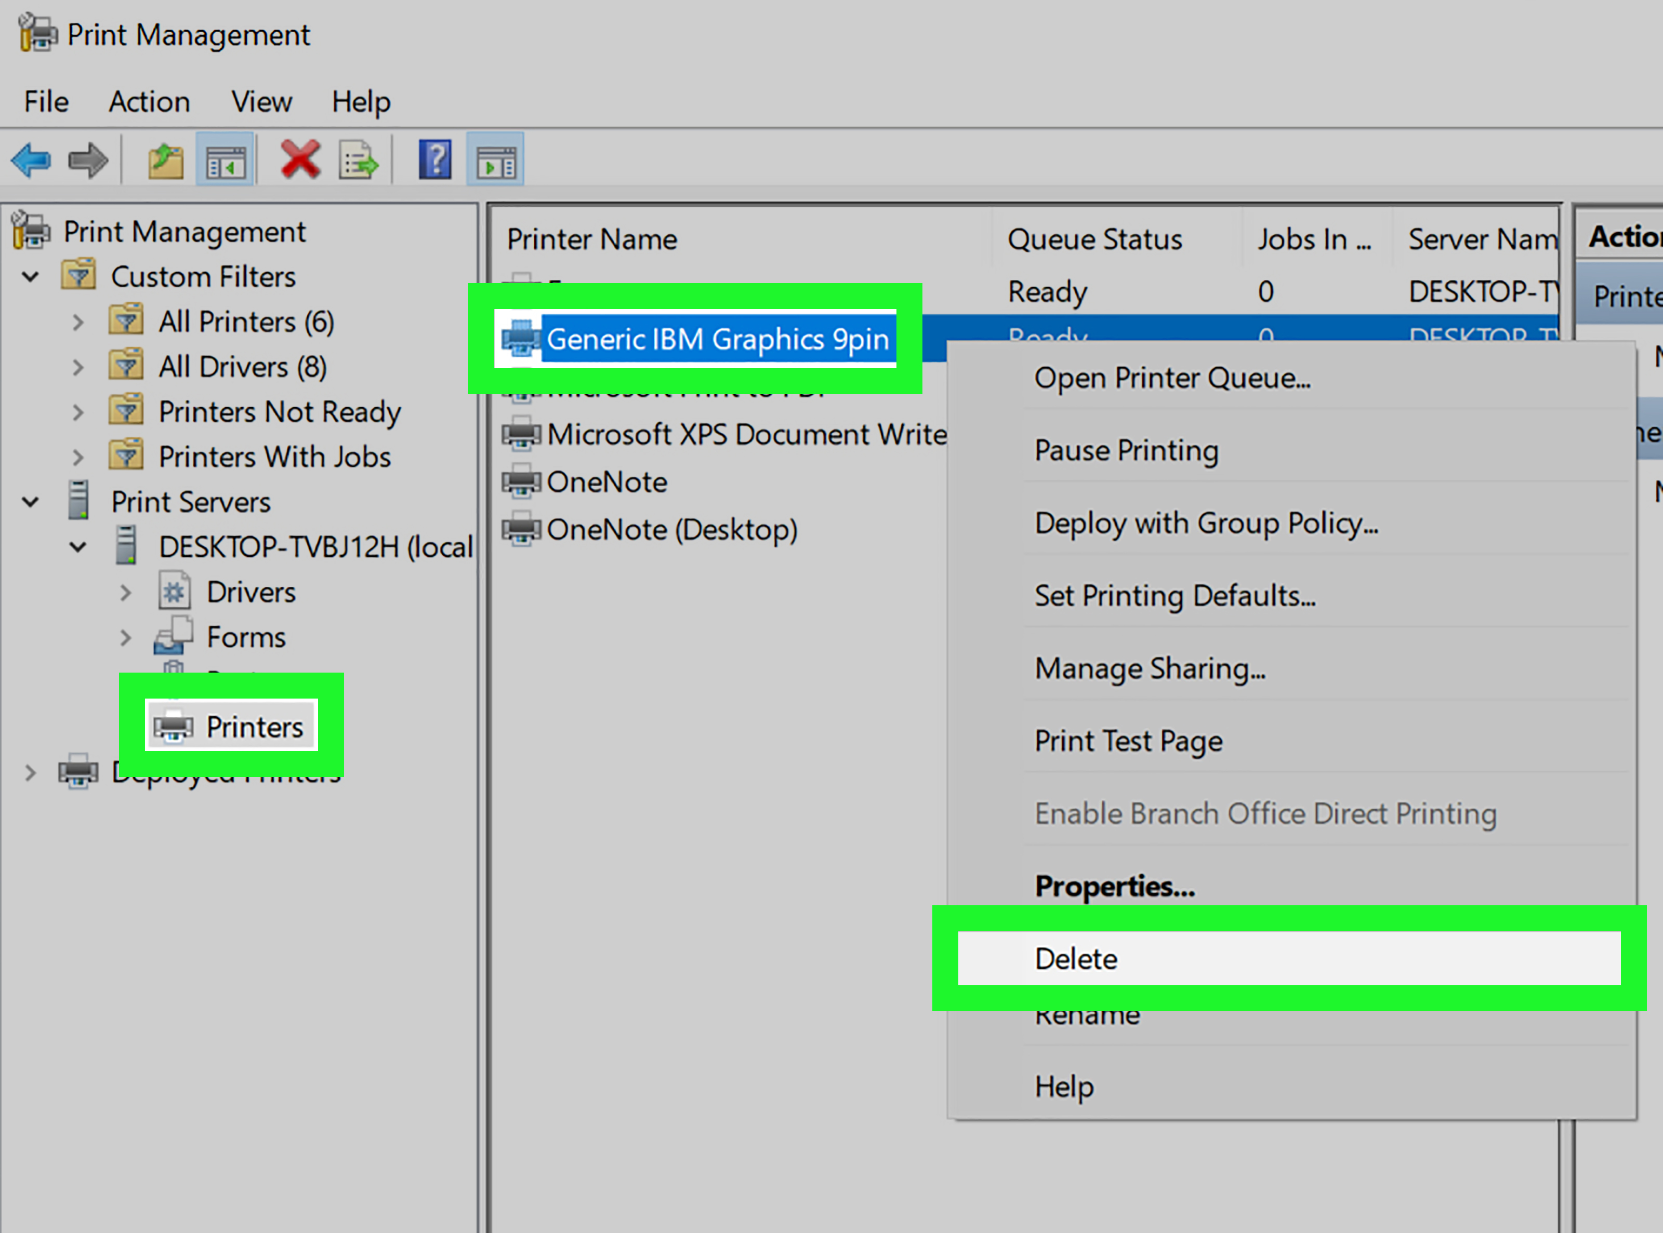The image size is (1663, 1233).
Task: Select the Microsoft XPS Document Writer name
Action: [747, 434]
